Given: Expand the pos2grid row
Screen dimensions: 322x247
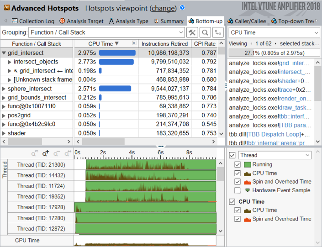Looking at the screenshot, I should (x=4, y=116).
